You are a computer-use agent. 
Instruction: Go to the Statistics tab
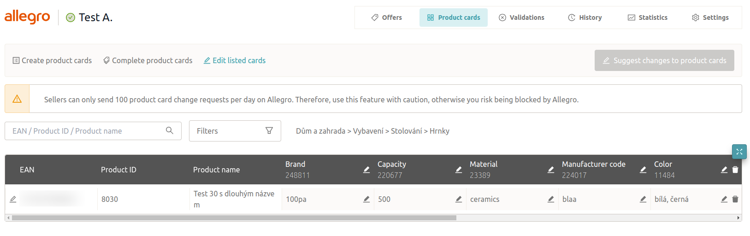pyautogui.click(x=647, y=18)
